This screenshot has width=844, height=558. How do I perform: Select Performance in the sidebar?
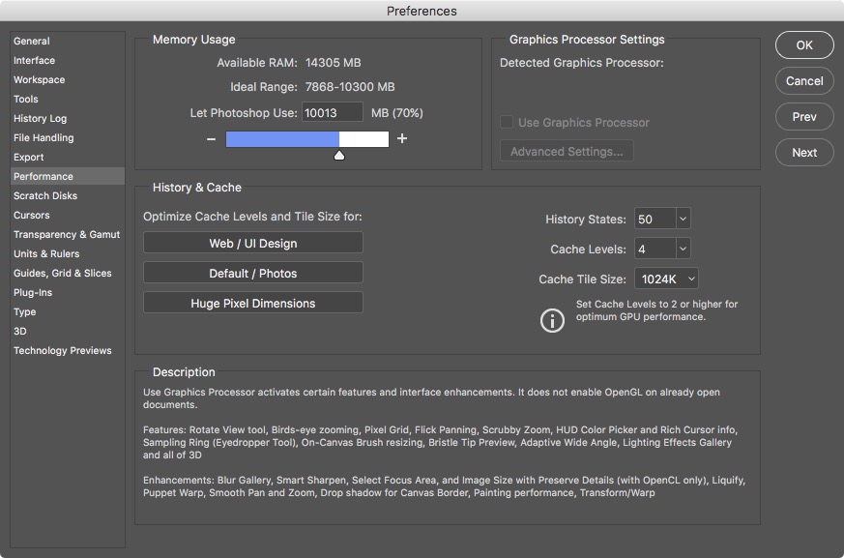coord(68,176)
